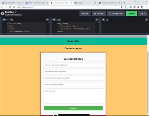The width and height of the screenshot is (149, 116).
Task: Close the Mise en forme tab
Action: 47,3
